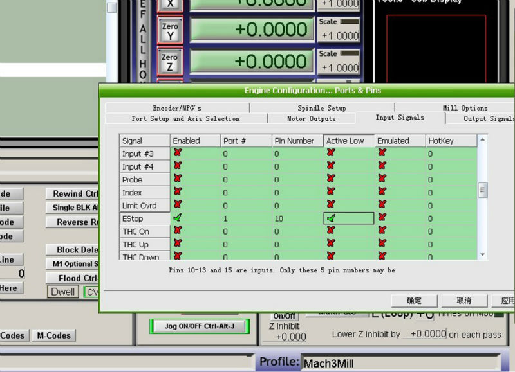This screenshot has height=372, width=515.
Task: Click the 确定 confirm button
Action: click(x=414, y=301)
